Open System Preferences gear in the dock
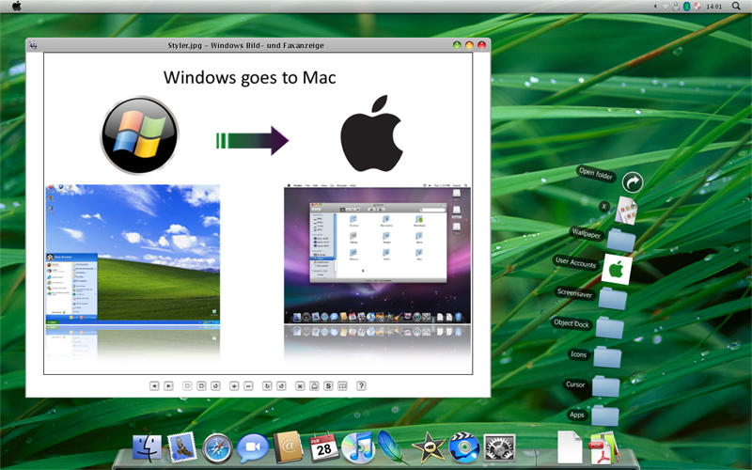This screenshot has height=470, width=752. (499, 448)
